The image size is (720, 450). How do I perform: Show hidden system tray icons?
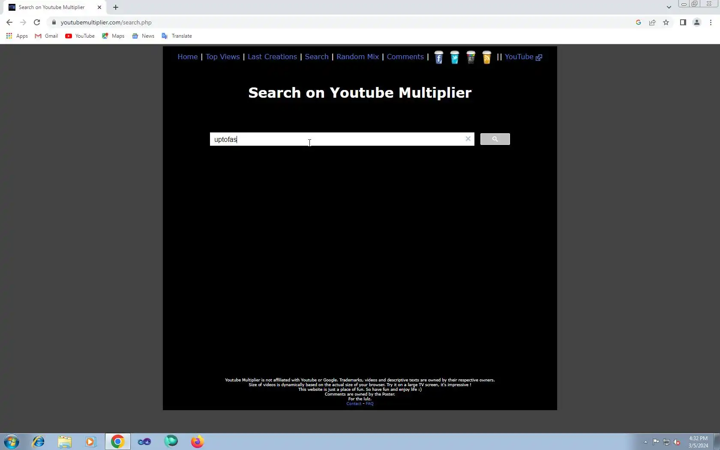pyautogui.click(x=645, y=442)
